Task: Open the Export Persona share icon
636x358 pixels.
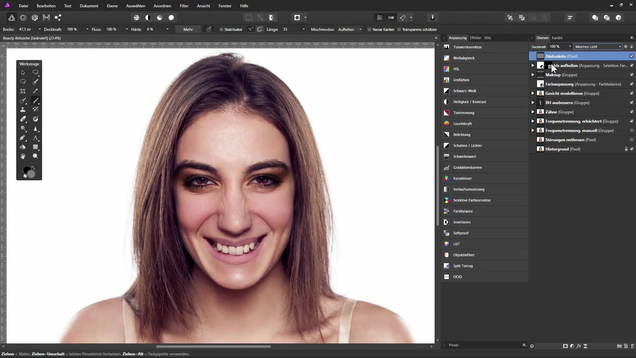Action: click(58, 18)
